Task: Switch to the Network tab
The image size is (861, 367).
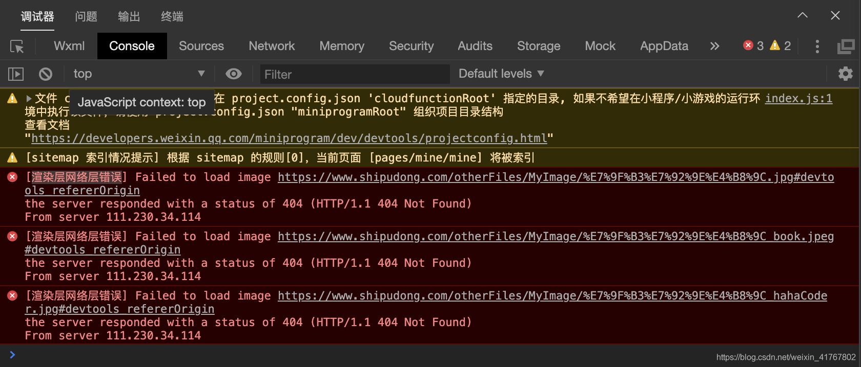Action: [x=272, y=46]
